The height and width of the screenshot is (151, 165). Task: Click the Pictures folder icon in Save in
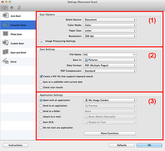pyautogui.click(x=86, y=60)
